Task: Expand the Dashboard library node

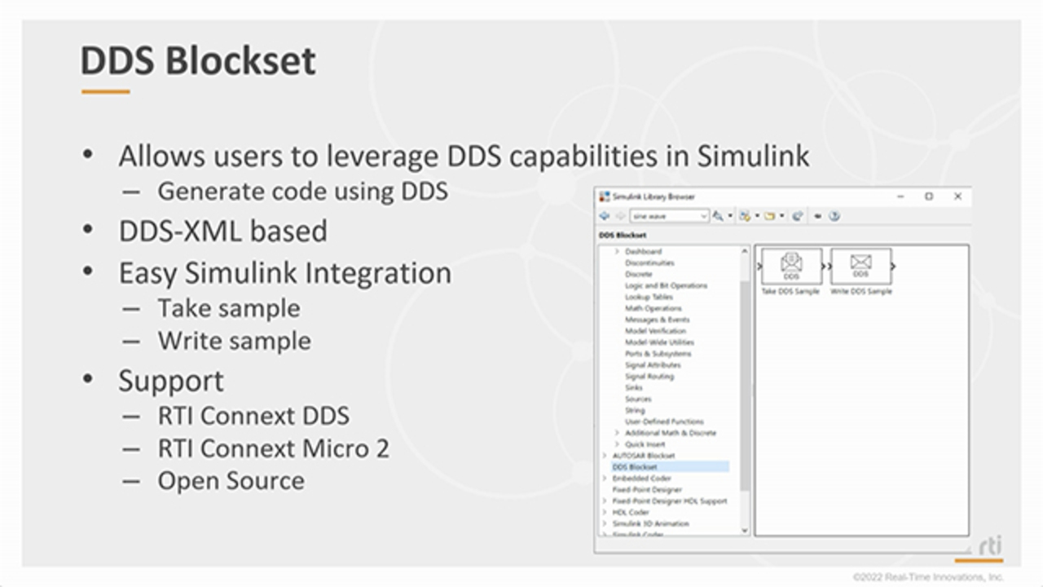Action: coord(617,252)
